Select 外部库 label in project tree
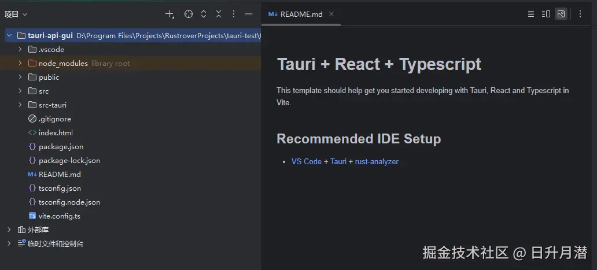 38,230
